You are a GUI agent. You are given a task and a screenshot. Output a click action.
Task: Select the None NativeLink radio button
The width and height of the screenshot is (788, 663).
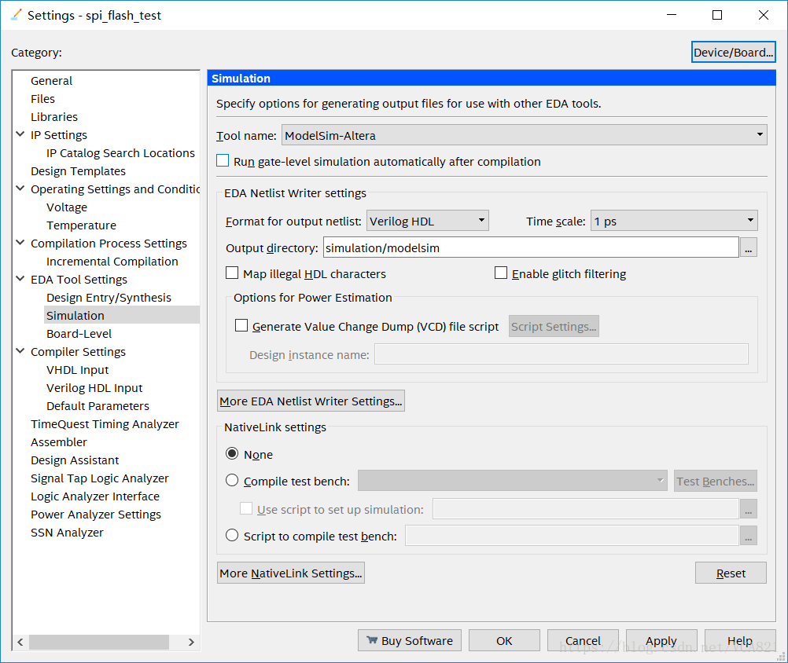[x=232, y=454]
